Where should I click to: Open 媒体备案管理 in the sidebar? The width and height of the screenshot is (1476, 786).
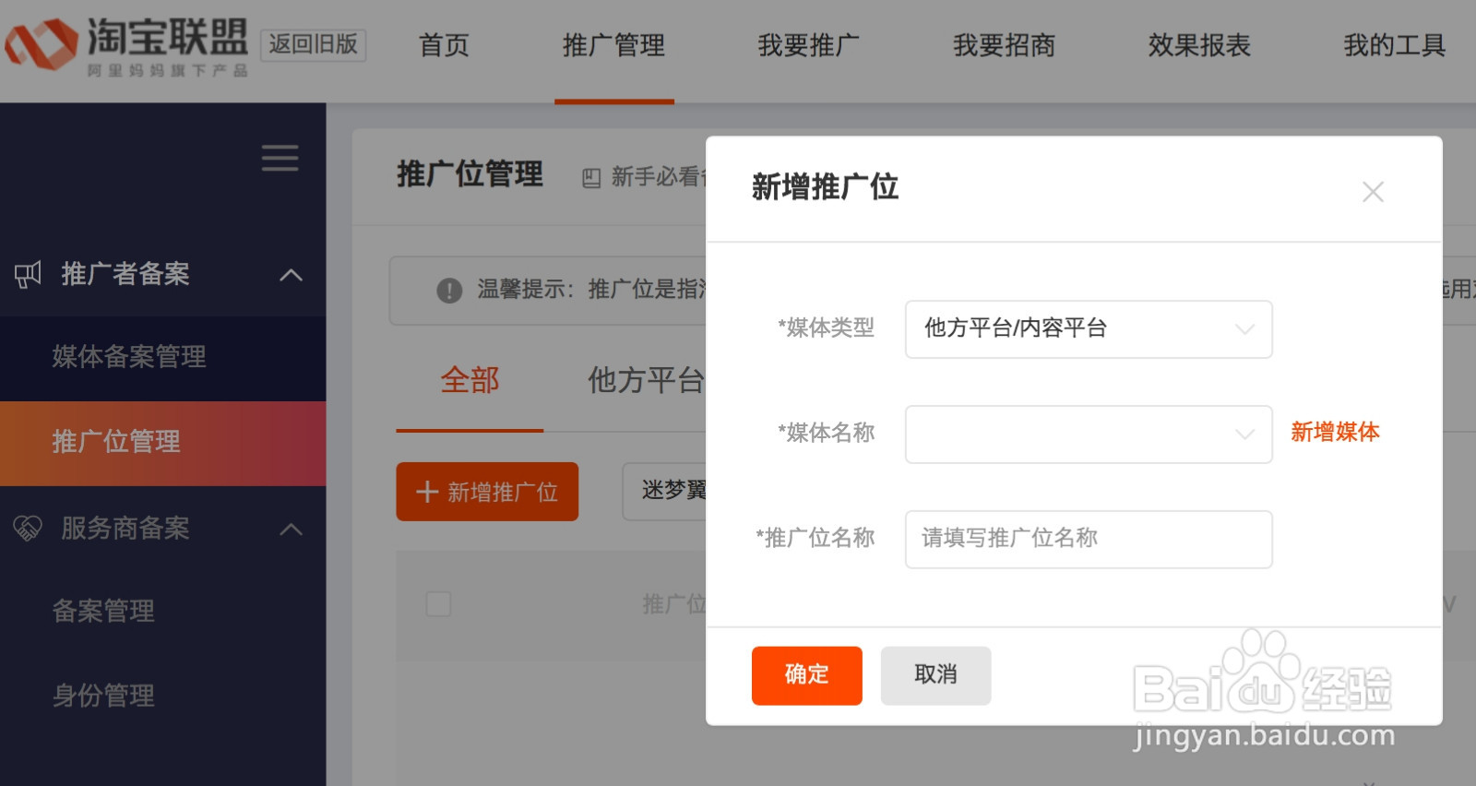pyautogui.click(x=129, y=357)
